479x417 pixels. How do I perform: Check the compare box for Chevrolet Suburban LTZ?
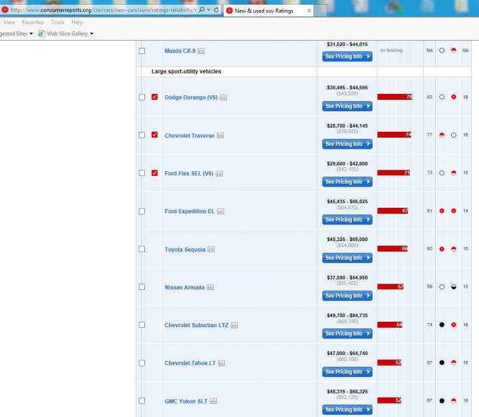[x=142, y=324]
